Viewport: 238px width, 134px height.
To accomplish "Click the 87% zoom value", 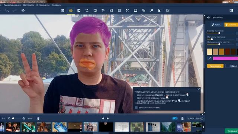I will (30, 118).
